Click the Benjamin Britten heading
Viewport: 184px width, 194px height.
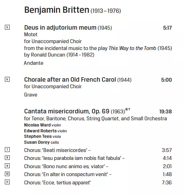(57, 10)
